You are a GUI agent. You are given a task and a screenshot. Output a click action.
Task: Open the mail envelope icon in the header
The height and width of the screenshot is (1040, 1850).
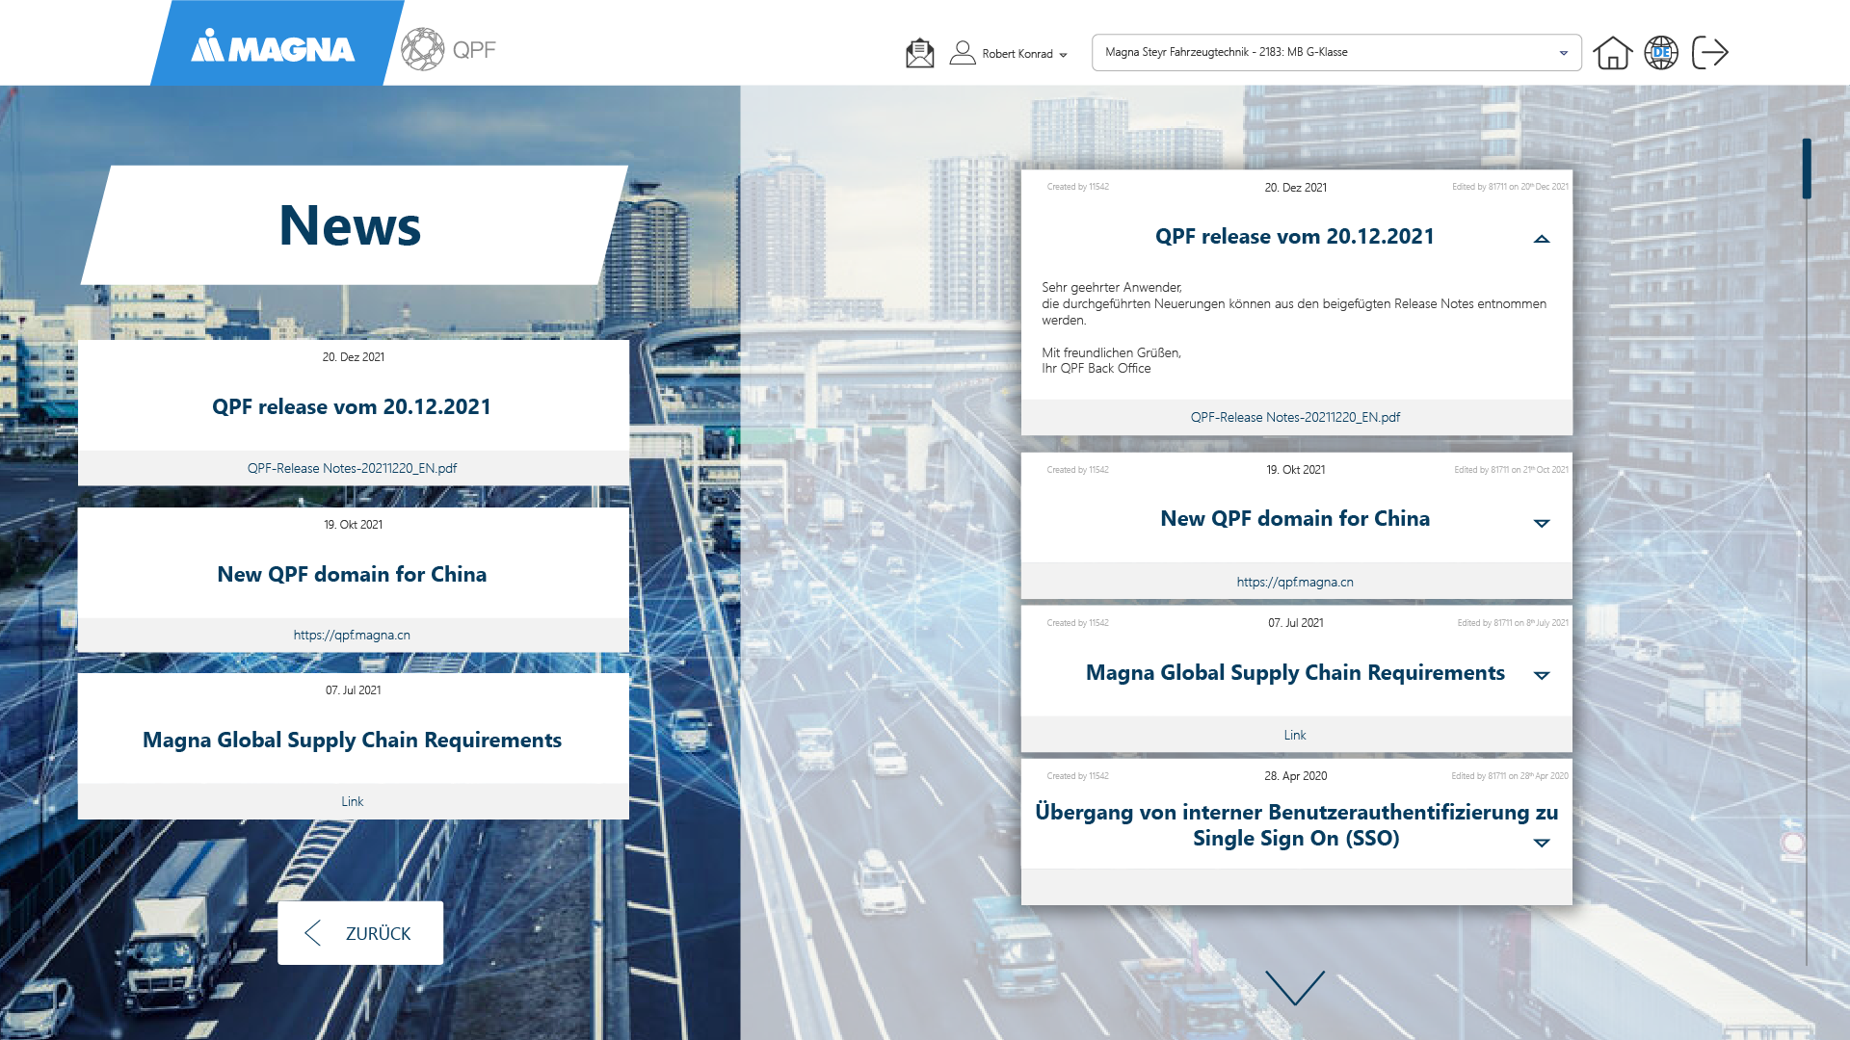coord(920,53)
